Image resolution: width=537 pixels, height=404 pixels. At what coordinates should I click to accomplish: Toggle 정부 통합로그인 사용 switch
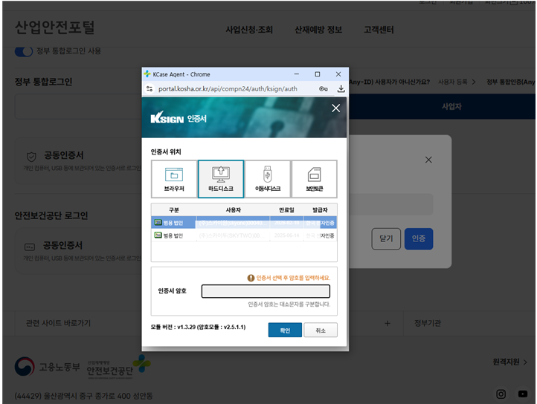point(24,51)
